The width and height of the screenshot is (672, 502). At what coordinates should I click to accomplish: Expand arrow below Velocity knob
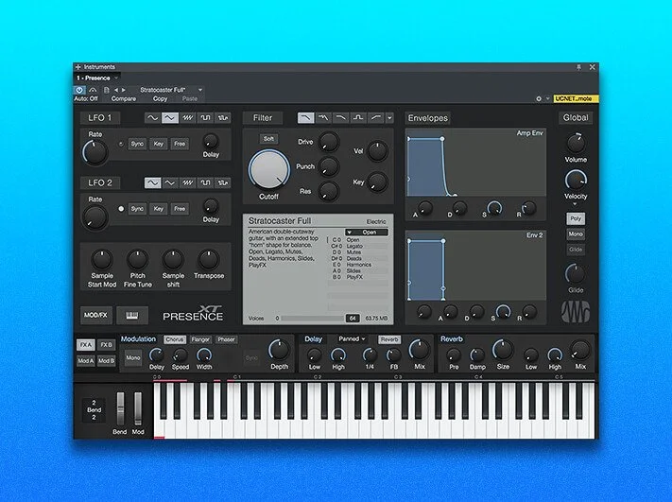tap(576, 204)
